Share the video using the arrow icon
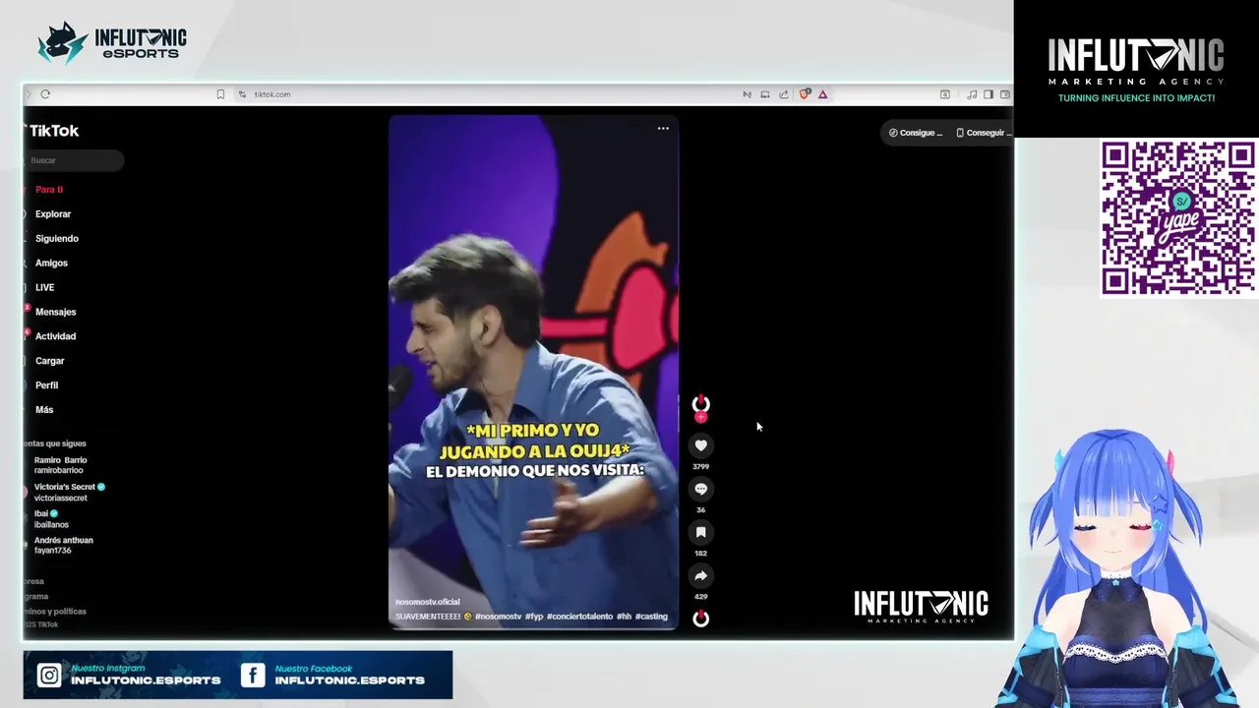The height and width of the screenshot is (708, 1259). (x=700, y=575)
